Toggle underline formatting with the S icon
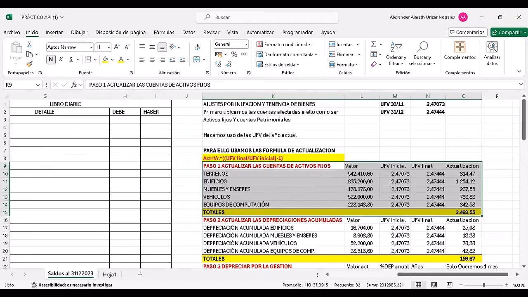 [70, 59]
